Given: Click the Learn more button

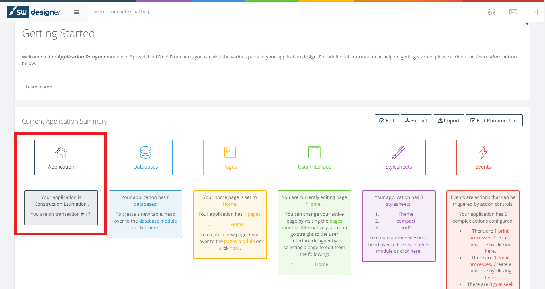Looking at the screenshot, I should click(x=39, y=87).
